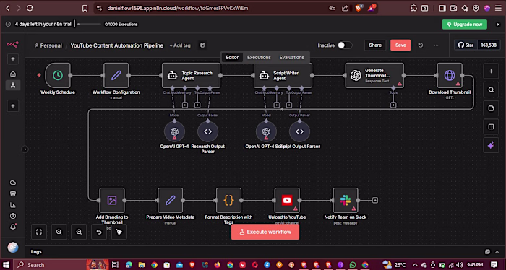The image size is (506, 270).
Task: Click the n8n logo in sidebar
Action: tap(12, 45)
